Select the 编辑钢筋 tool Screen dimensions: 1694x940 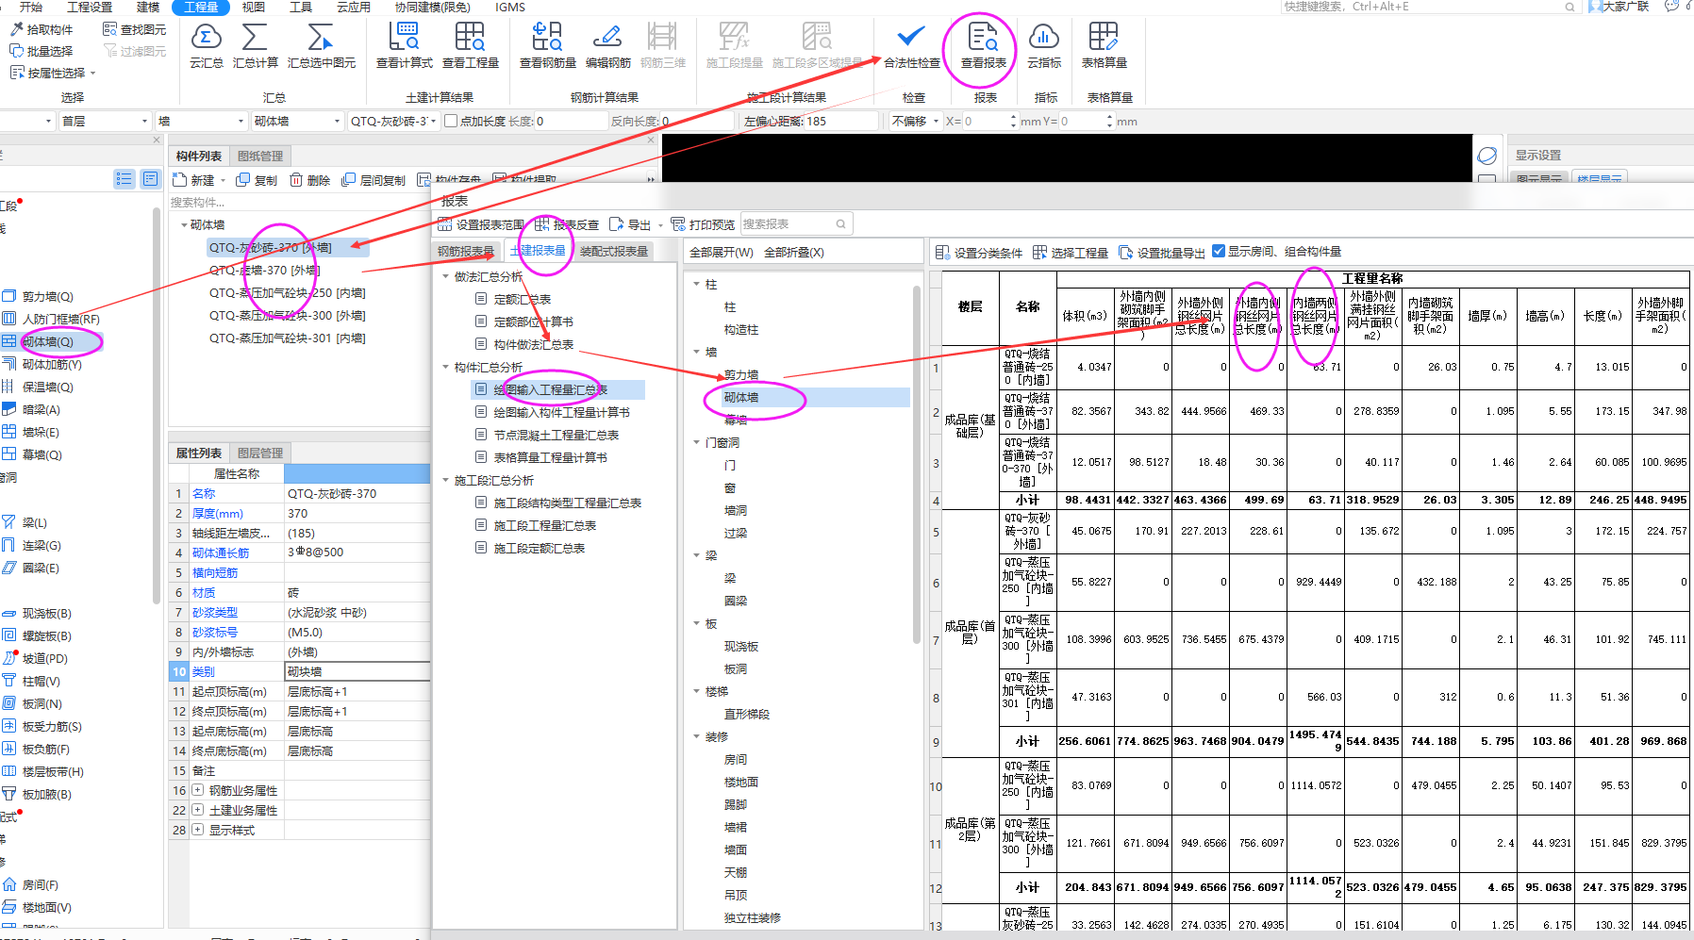pos(607,46)
